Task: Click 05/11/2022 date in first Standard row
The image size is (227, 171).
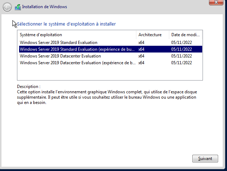Action: point(181,43)
